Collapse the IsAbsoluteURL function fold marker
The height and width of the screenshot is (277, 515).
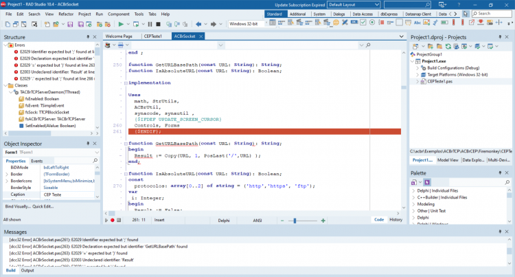click(126, 174)
